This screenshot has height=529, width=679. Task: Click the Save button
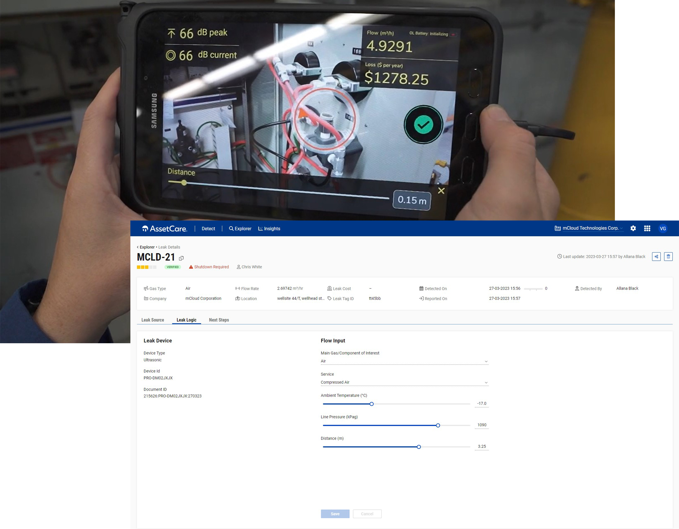(335, 514)
